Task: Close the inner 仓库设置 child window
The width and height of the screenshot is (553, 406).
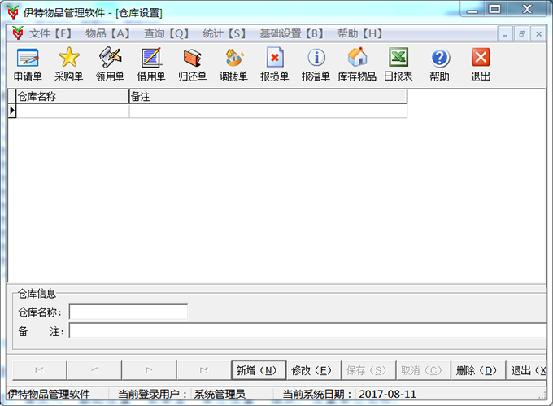Action: [538, 34]
